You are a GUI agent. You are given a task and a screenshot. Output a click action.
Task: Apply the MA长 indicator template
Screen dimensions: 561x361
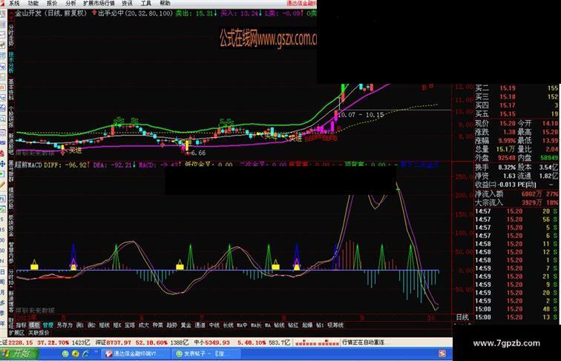[256, 325]
